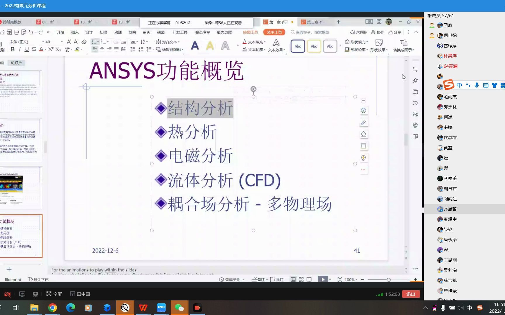Click the 分享 share button

click(395, 32)
